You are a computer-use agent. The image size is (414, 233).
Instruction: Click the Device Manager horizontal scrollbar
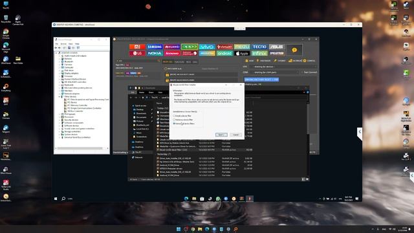[80, 148]
